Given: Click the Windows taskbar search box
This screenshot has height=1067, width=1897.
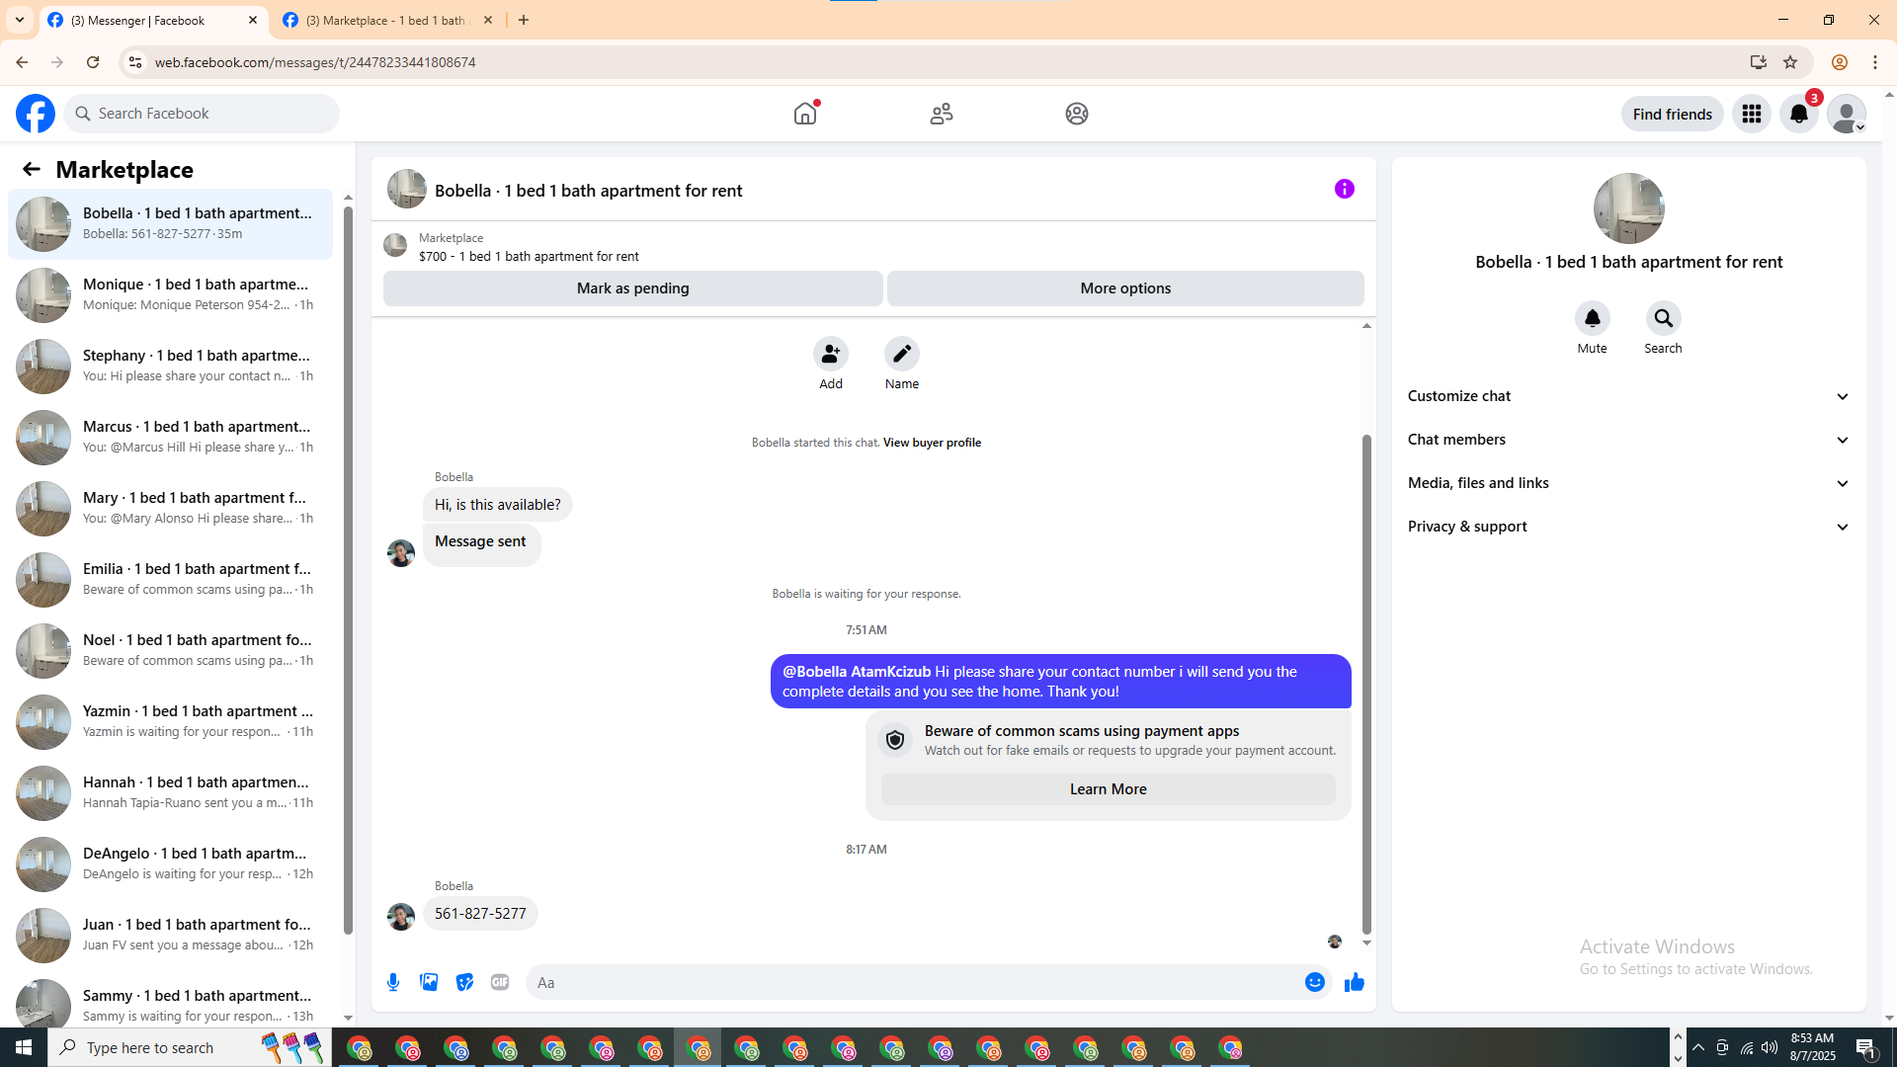Looking at the screenshot, I should pos(190,1047).
